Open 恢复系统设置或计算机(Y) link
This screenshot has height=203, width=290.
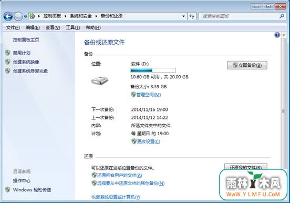pyautogui.click(x=116, y=197)
